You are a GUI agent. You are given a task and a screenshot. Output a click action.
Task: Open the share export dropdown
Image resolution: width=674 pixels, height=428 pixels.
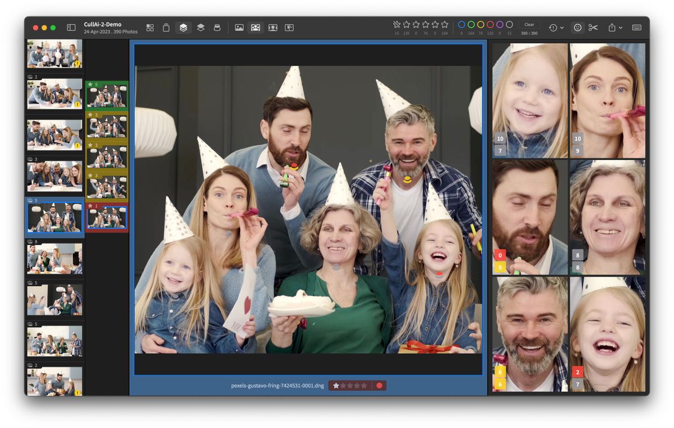[x=614, y=27]
